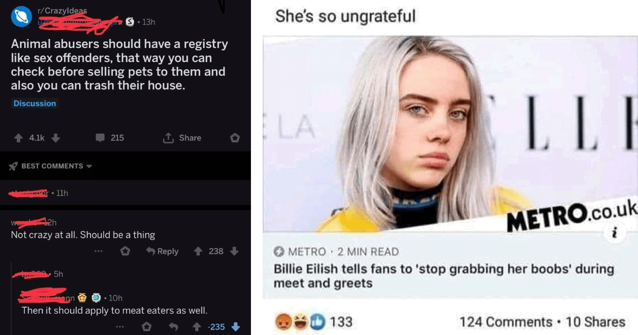Open more options on meat eaters comment
The height and width of the screenshot is (335, 638).
[120, 326]
